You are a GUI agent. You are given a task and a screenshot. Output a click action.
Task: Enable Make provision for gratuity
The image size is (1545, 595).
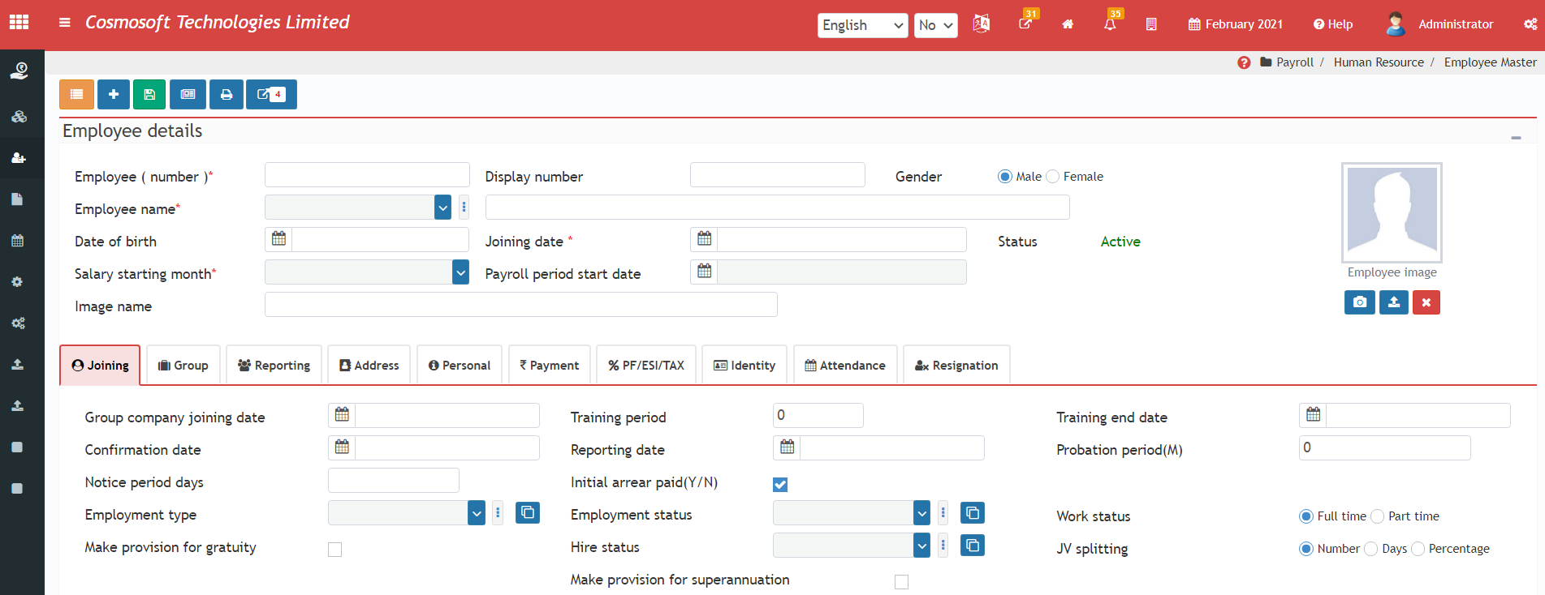tap(334, 550)
